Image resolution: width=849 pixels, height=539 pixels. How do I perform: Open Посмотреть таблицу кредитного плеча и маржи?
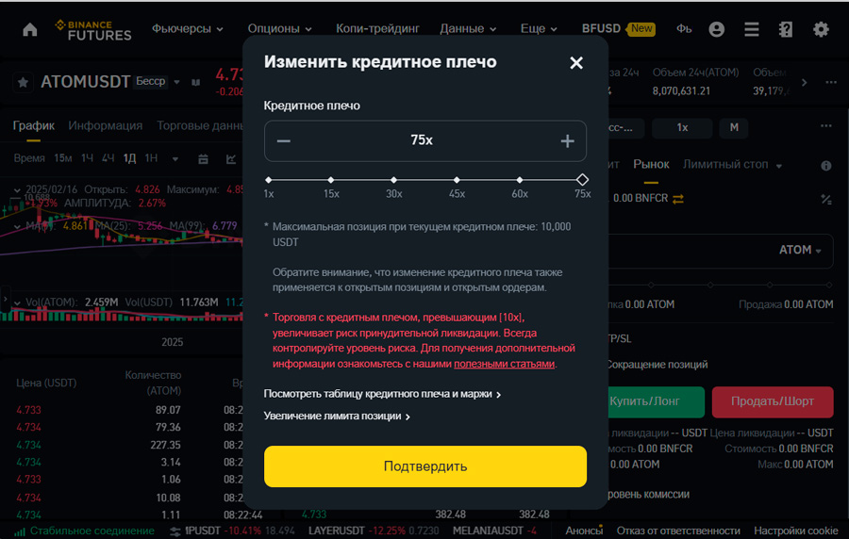coord(382,394)
